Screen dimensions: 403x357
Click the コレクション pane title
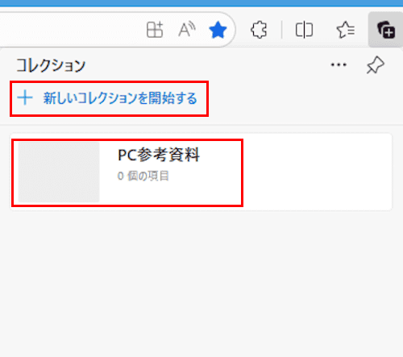pyautogui.click(x=51, y=65)
